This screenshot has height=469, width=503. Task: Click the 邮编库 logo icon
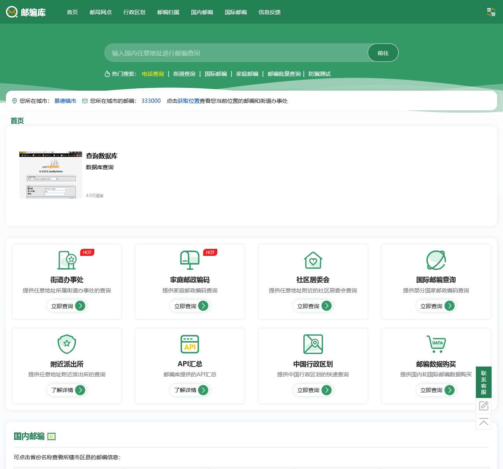pyautogui.click(x=12, y=12)
